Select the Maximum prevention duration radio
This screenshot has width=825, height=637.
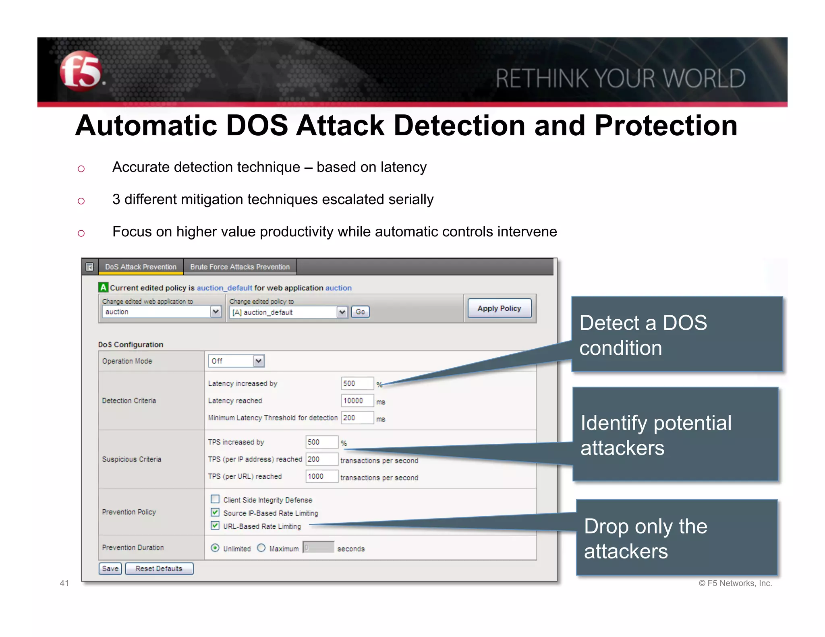tap(261, 548)
